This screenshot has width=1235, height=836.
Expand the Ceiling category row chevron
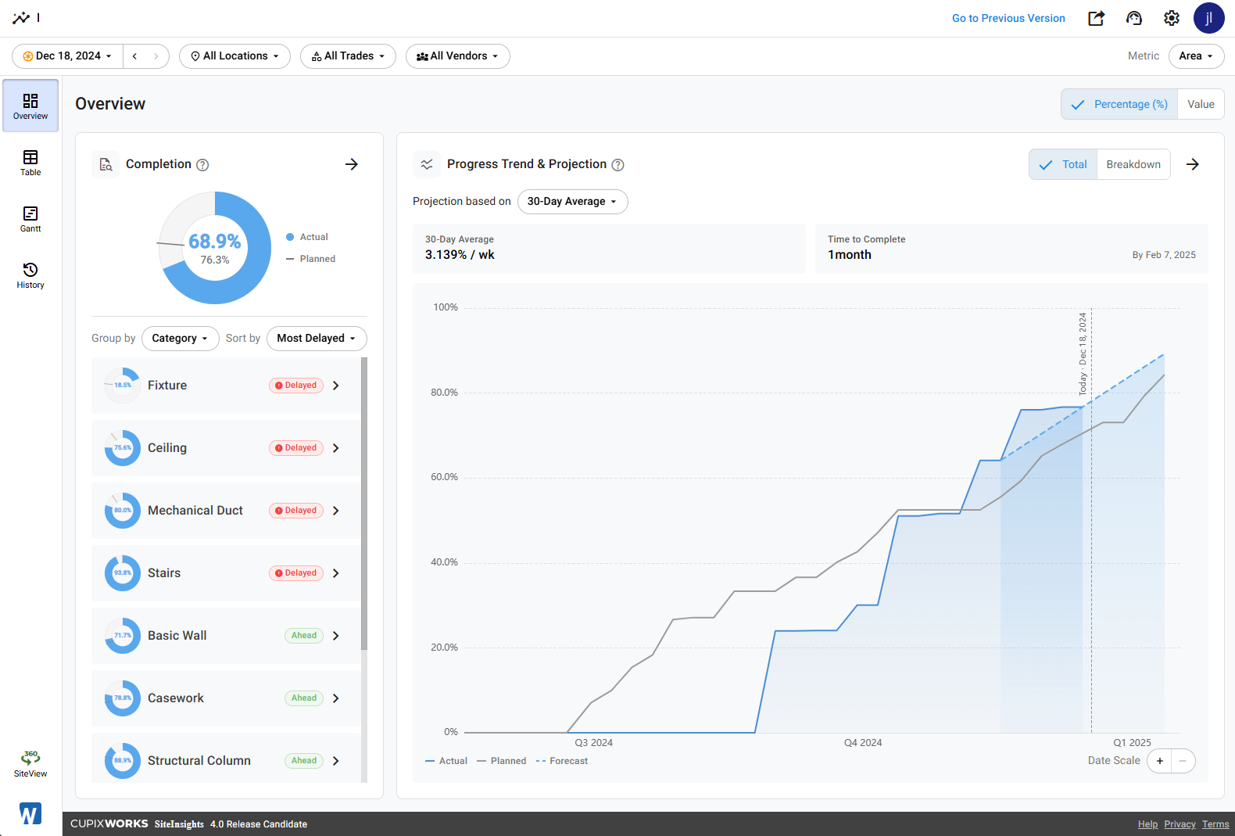click(x=336, y=448)
